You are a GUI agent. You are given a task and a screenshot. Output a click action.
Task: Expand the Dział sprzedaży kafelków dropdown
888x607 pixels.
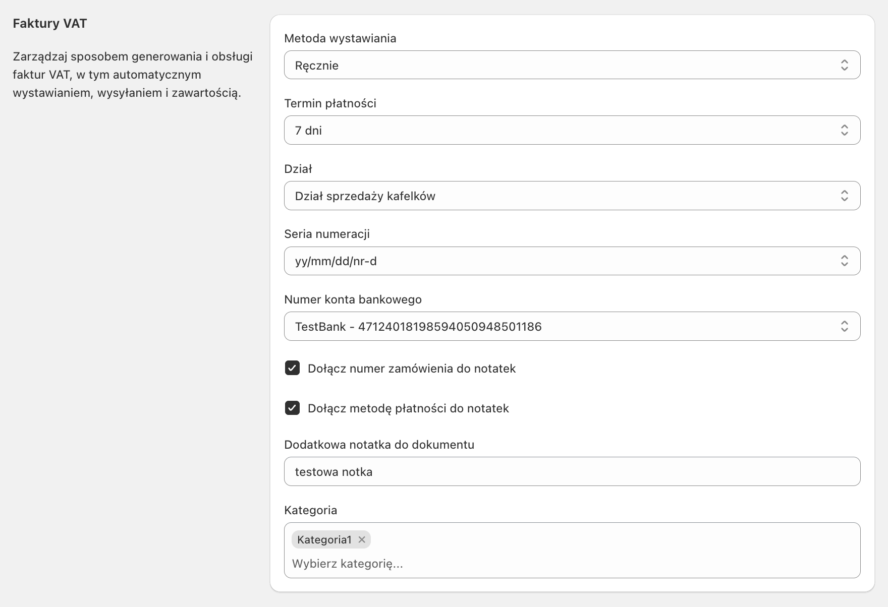555,196
